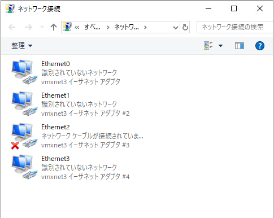
Task: Select the Ethernet3 adapter icon
Action: coord(24,167)
